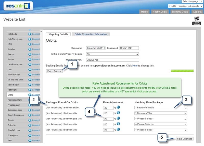Click the Connect link for TXA
Viewport: 204px width, 146px height.
[36, 140]
